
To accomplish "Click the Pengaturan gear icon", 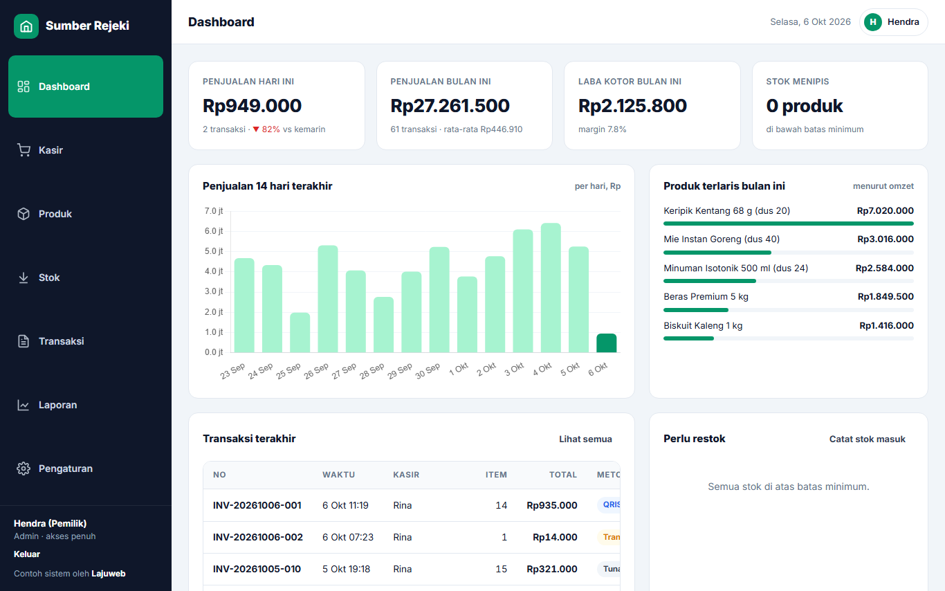I will 24,469.
